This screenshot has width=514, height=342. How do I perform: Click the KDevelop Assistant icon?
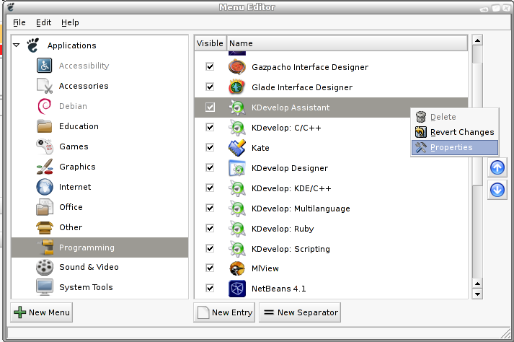(x=236, y=108)
